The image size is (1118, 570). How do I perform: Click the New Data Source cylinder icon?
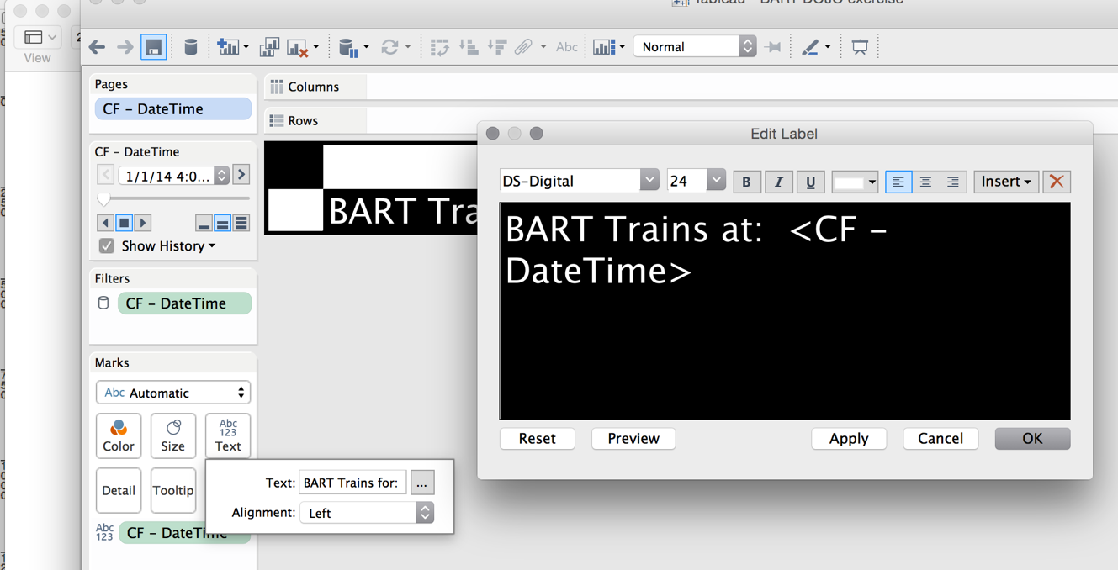coord(191,47)
